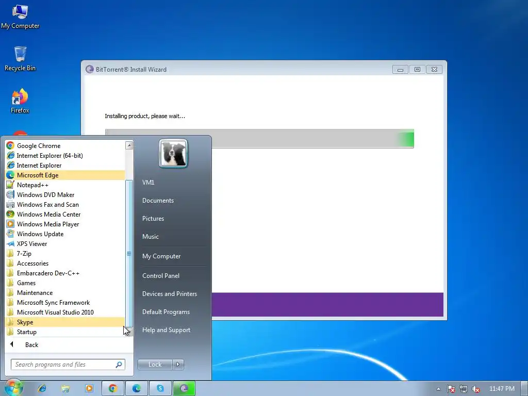
Task: Expand the Microsoft Sync Framework folder
Action: coord(65,302)
